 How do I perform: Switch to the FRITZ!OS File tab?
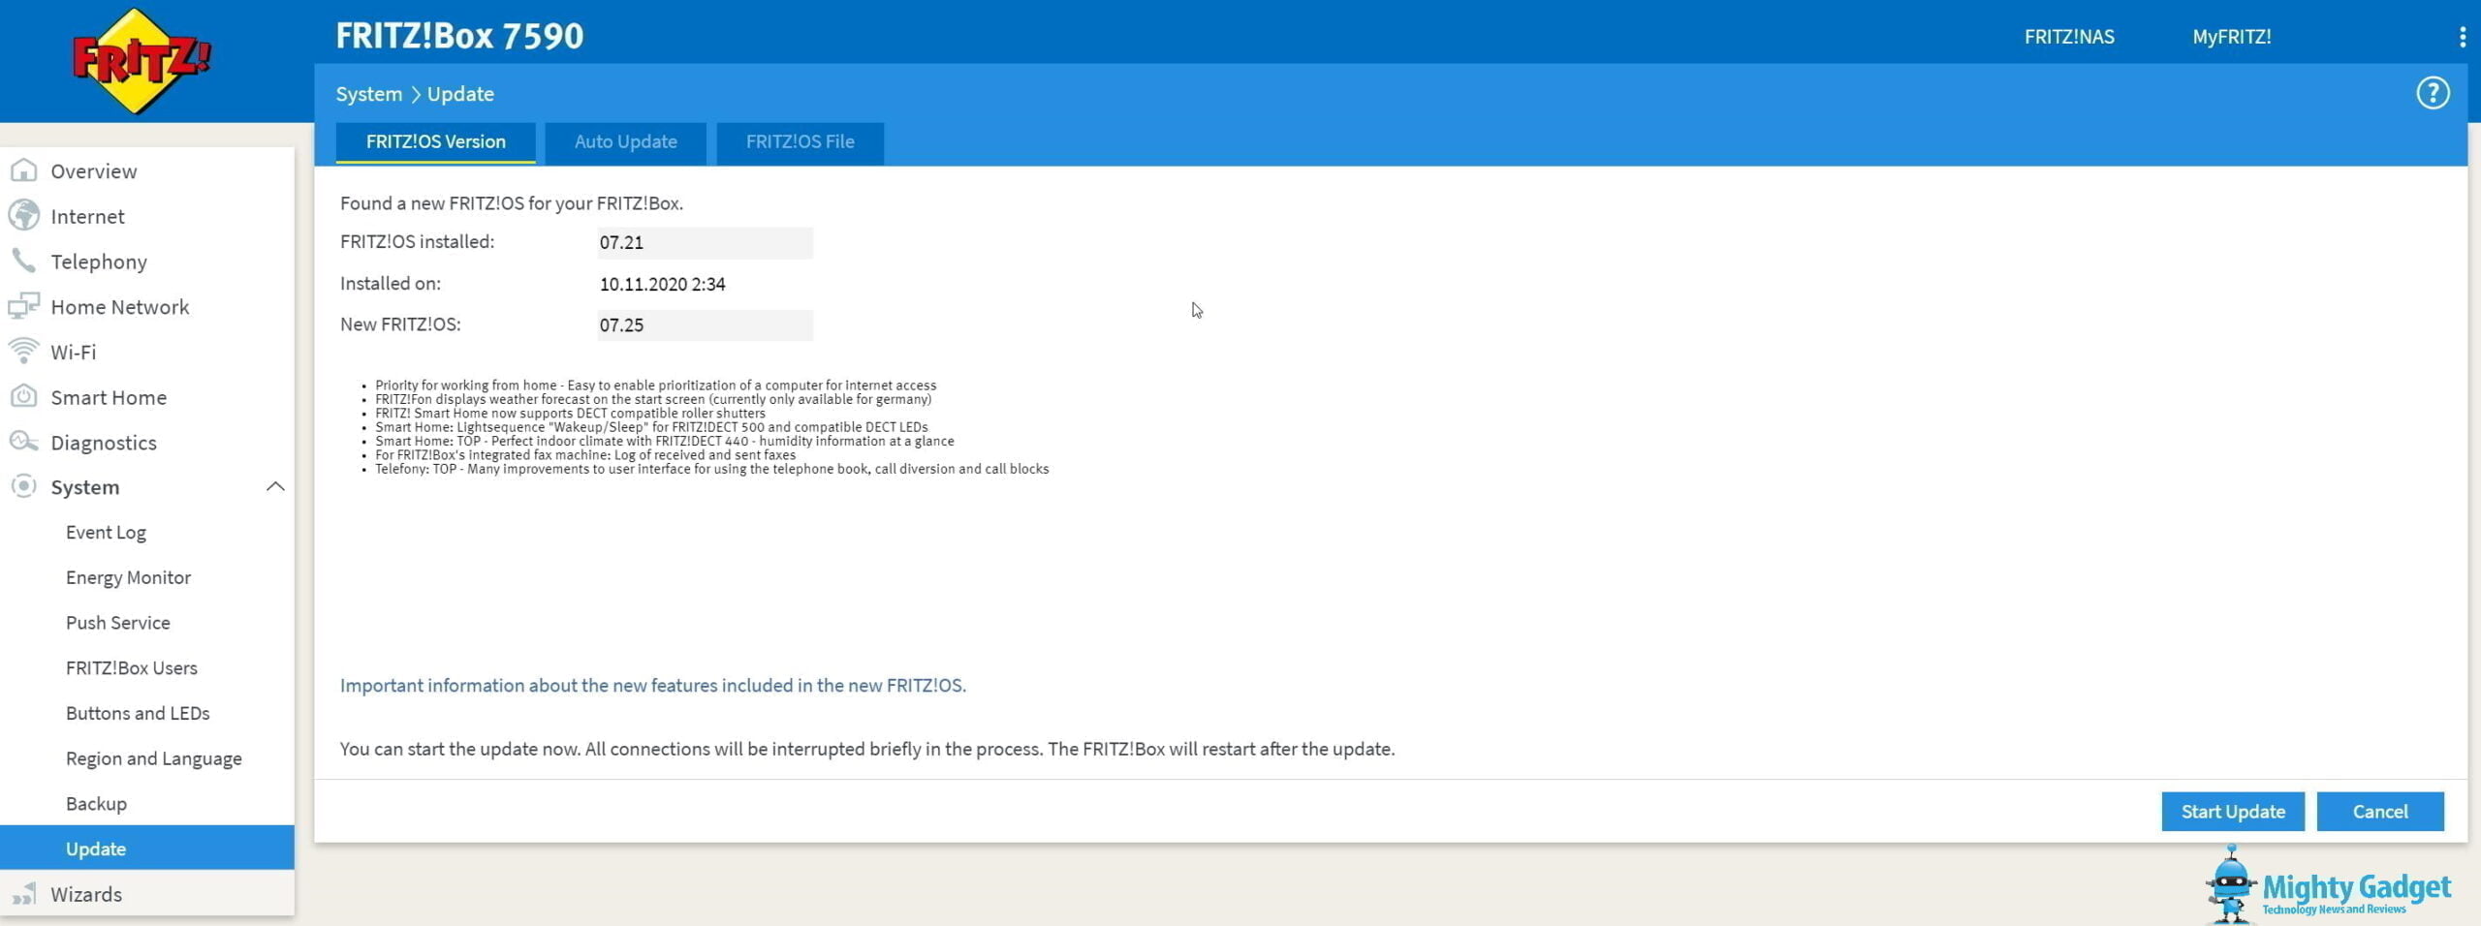[800, 142]
